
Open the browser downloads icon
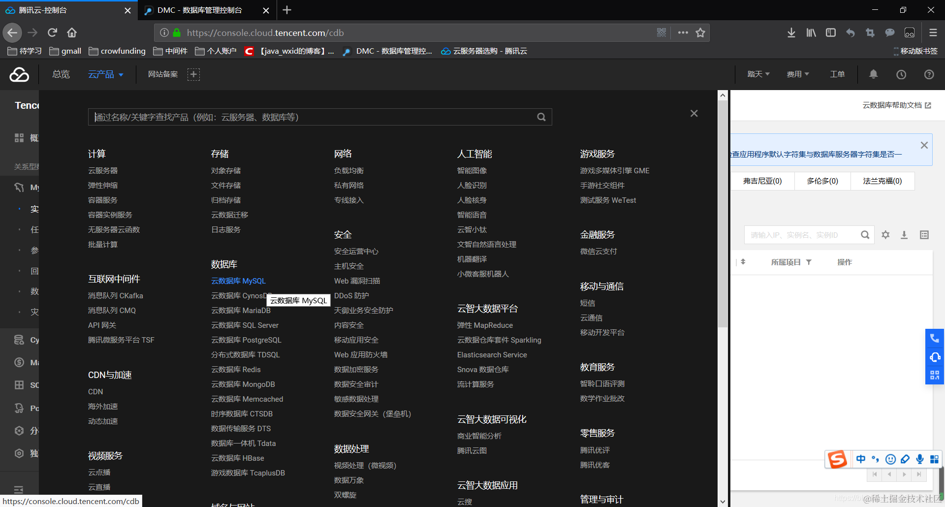tap(791, 33)
